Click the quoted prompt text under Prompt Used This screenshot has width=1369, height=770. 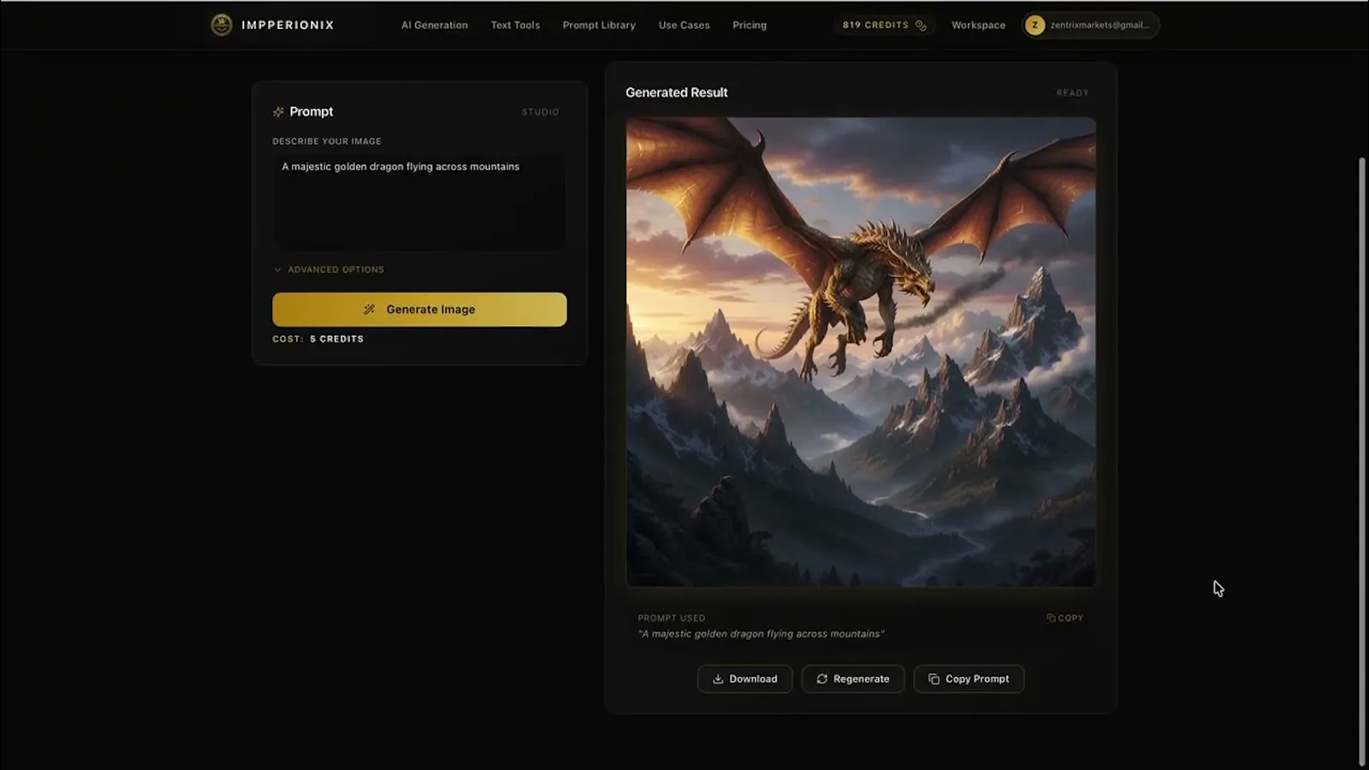tap(762, 634)
